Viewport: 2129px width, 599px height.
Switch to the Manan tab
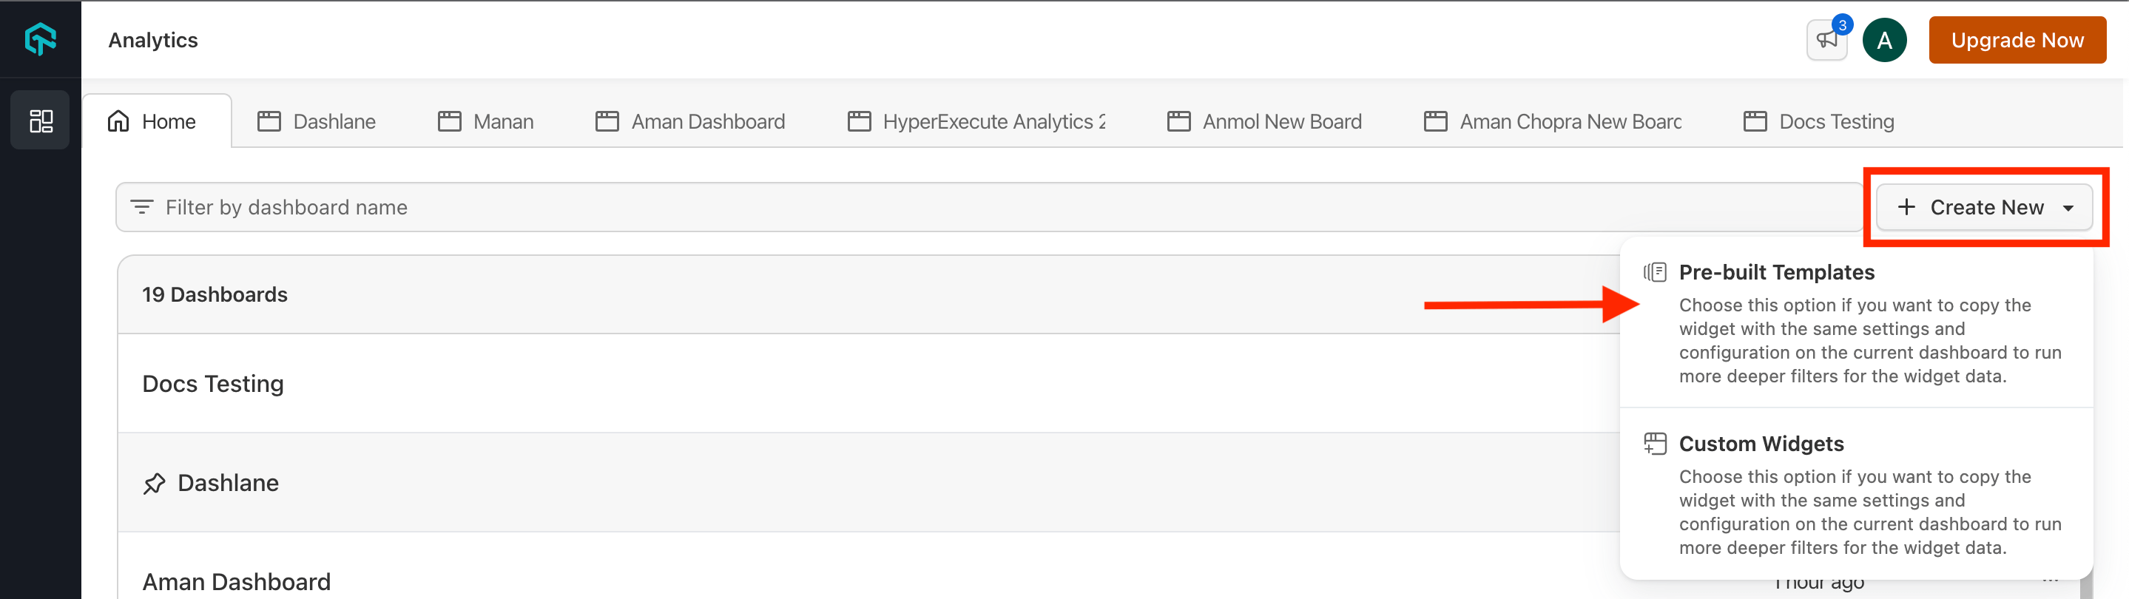(x=486, y=121)
